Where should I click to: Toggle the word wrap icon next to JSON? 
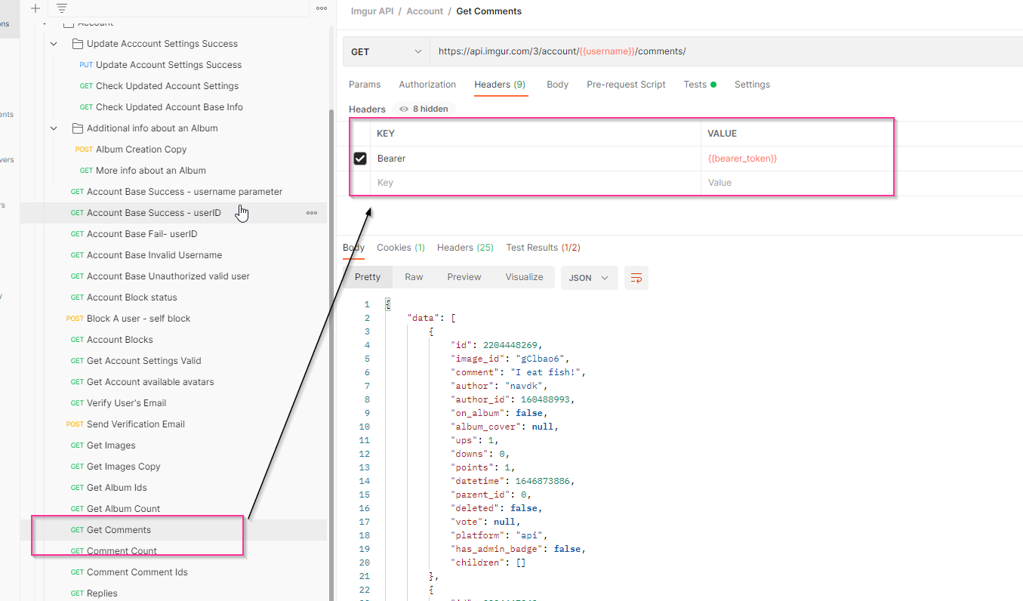point(636,278)
